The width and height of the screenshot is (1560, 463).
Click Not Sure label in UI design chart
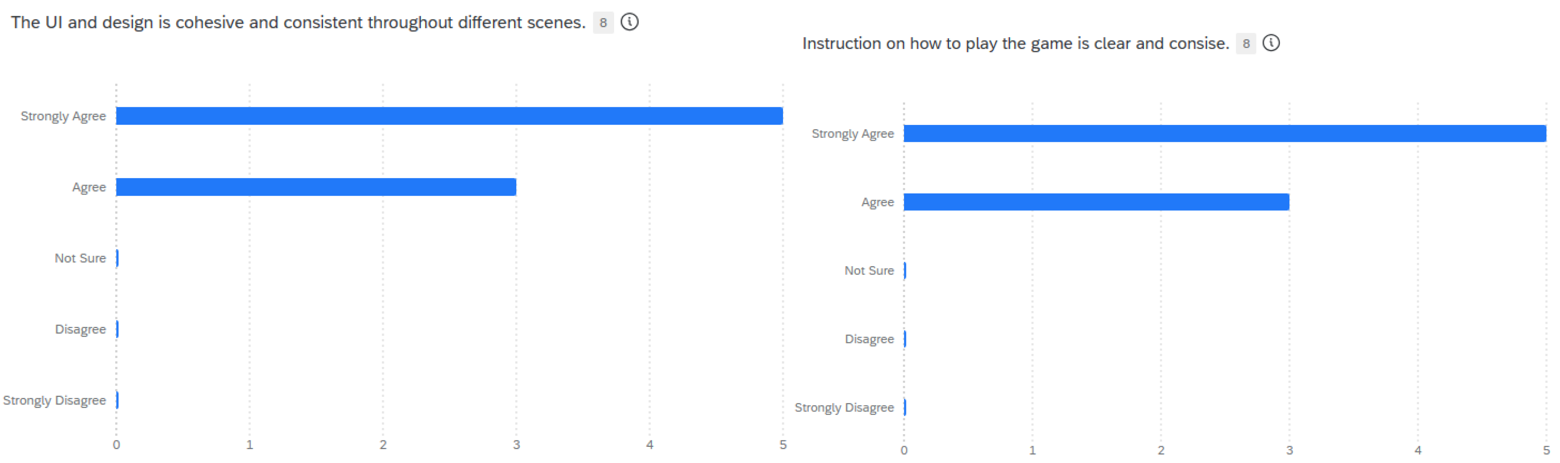coord(80,258)
